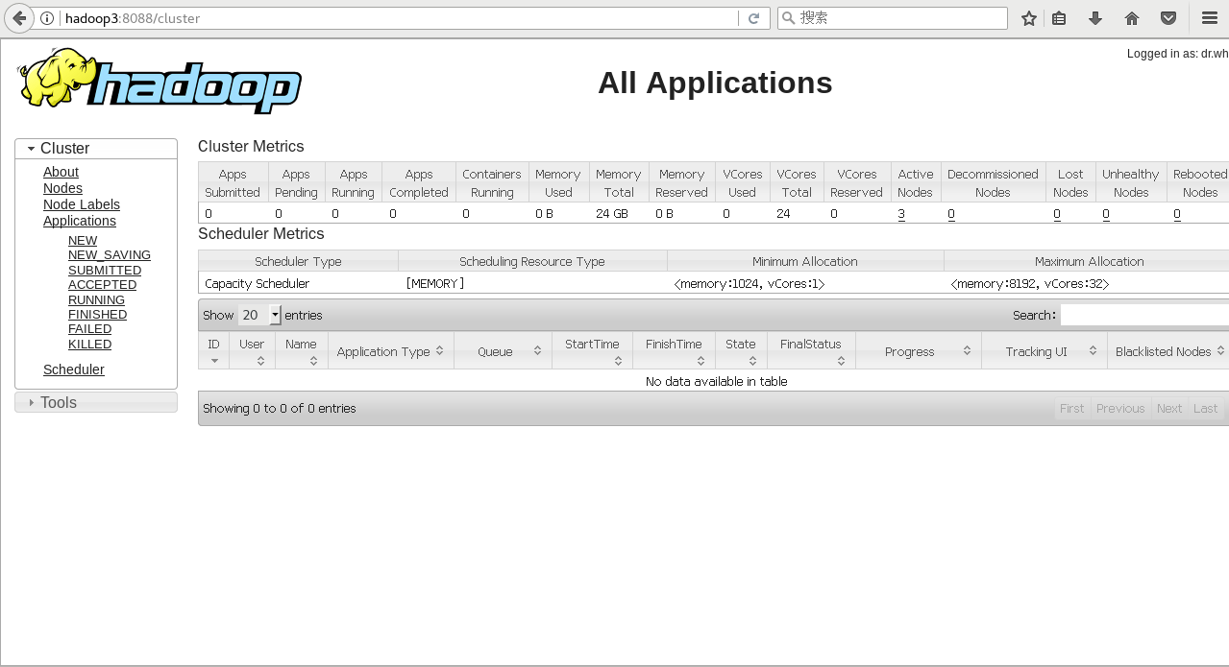Open the Applications link
Image resolution: width=1229 pixels, height=667 pixels.
(80, 222)
